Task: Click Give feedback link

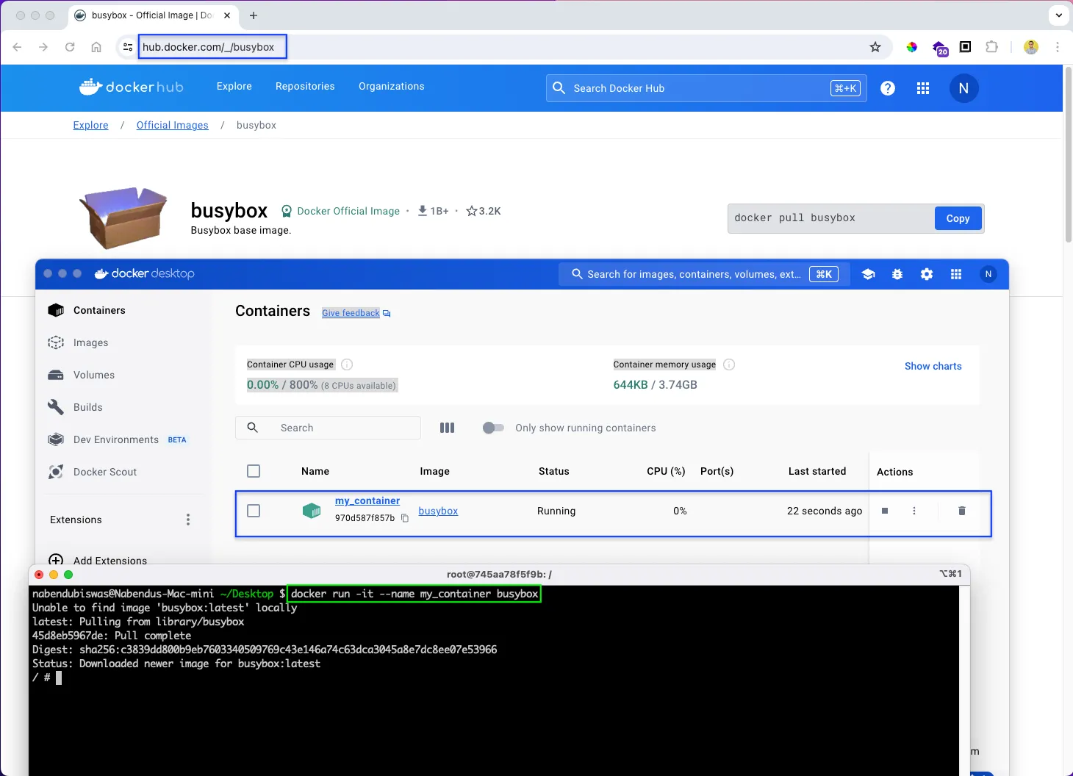Action: click(x=351, y=313)
